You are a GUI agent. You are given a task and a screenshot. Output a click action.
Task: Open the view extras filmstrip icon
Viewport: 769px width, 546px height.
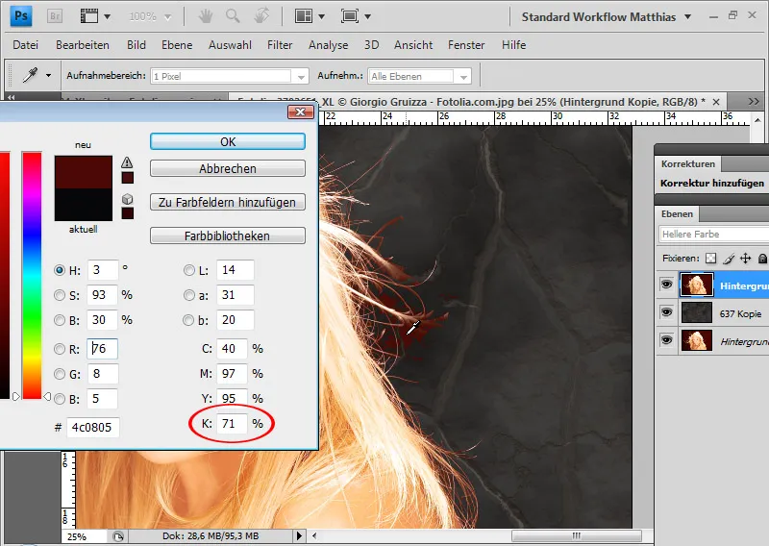pos(89,16)
